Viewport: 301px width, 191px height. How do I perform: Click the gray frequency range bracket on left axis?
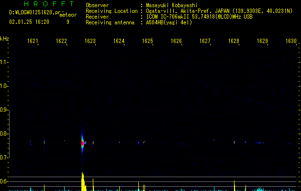[9, 134]
